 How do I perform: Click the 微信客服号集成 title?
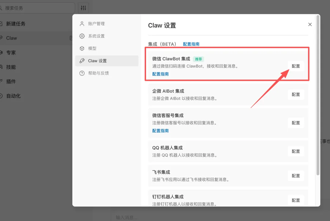click(x=168, y=116)
